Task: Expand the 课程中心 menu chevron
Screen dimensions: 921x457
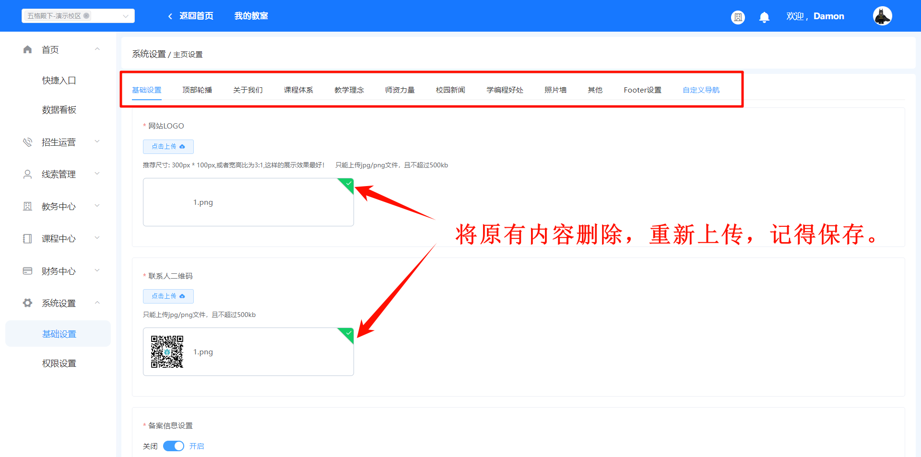Action: point(97,238)
